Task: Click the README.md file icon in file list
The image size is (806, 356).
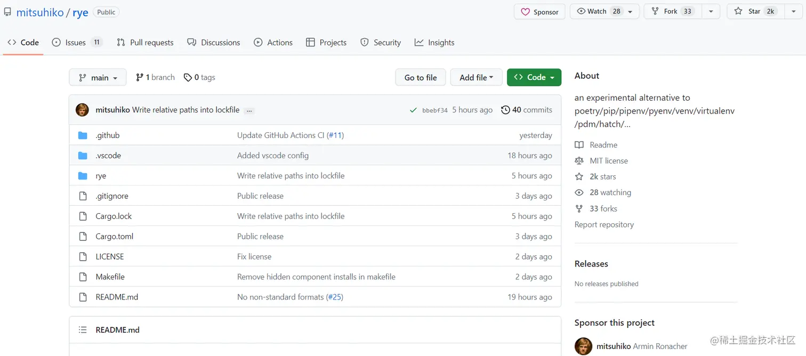Action: click(83, 297)
